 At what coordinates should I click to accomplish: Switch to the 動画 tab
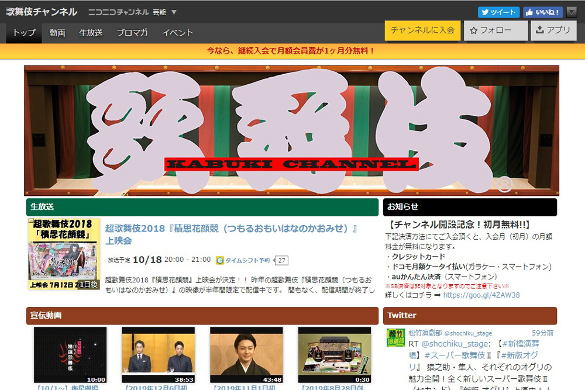click(x=57, y=33)
